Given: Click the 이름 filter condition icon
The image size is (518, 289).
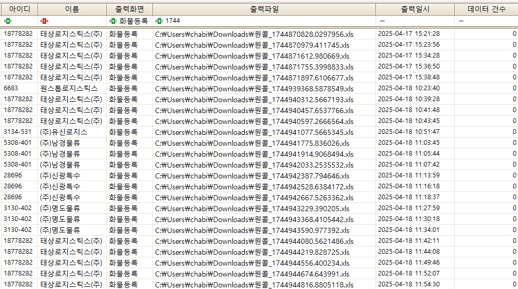Looking at the screenshot, I should (44, 21).
